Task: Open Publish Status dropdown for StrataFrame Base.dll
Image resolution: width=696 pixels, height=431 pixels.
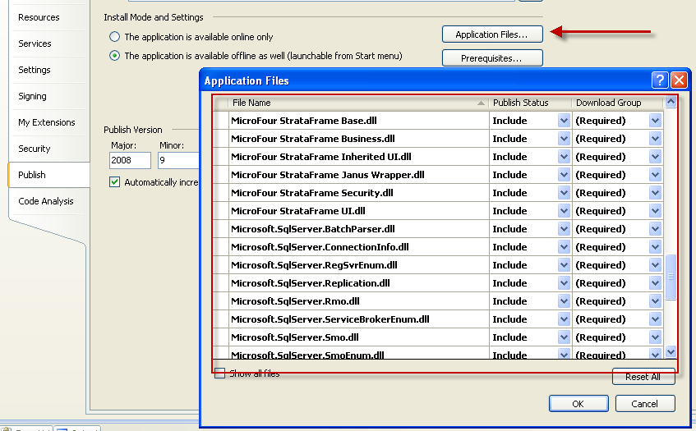Action: (x=564, y=121)
